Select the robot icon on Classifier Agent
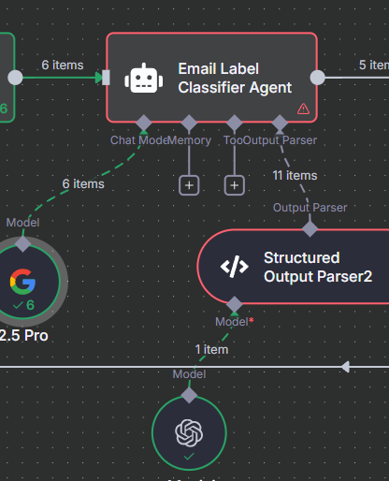 pos(143,78)
